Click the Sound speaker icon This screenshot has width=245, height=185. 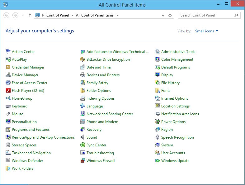83,137
